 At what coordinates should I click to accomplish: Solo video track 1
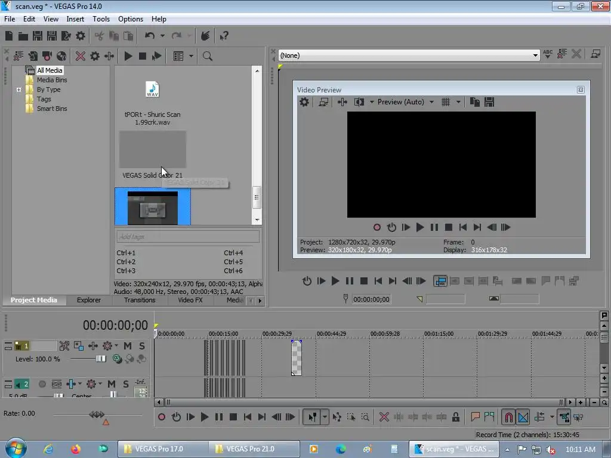(142, 346)
